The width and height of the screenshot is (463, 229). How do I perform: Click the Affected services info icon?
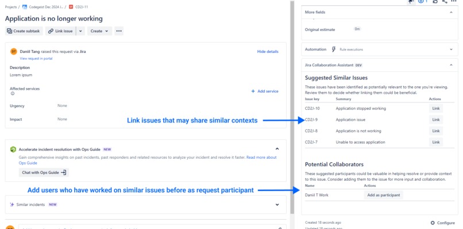(x=13, y=93)
